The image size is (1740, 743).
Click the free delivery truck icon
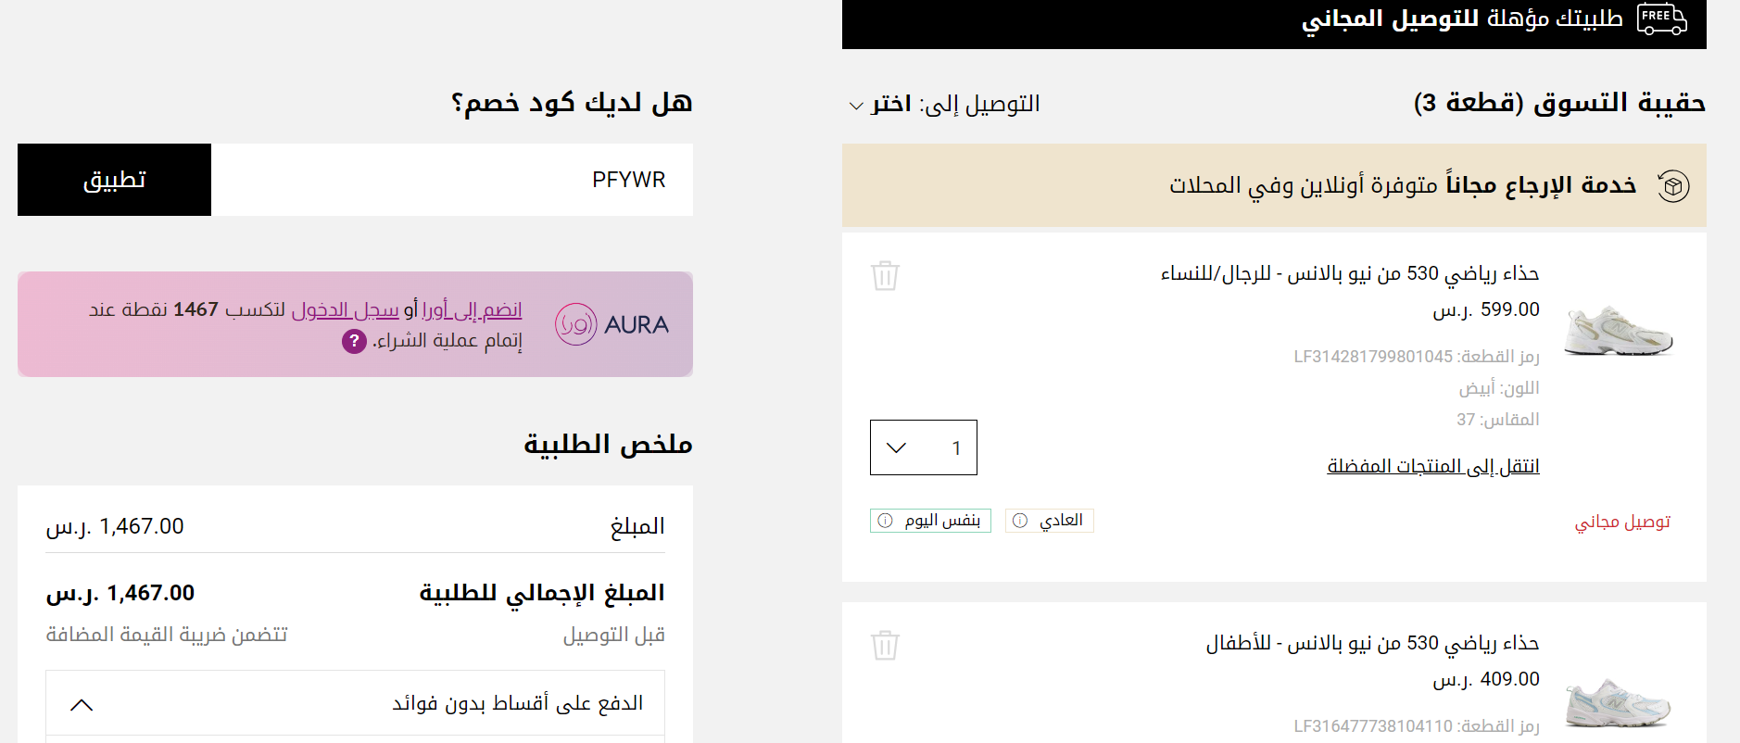pos(1662,19)
